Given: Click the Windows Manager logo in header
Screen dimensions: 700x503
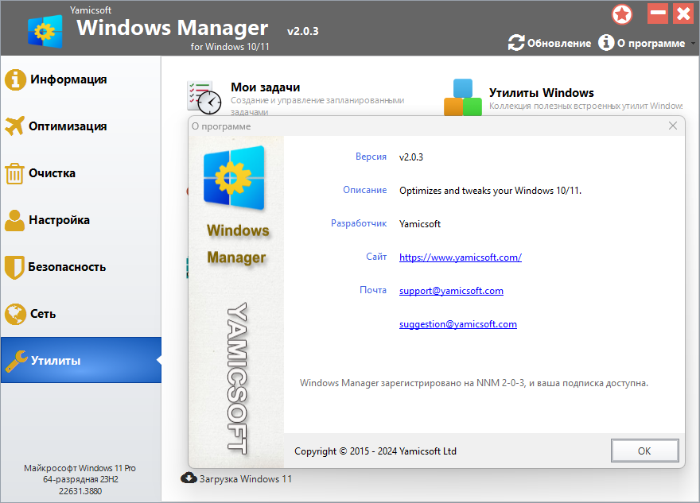Looking at the screenshot, I should tap(45, 31).
